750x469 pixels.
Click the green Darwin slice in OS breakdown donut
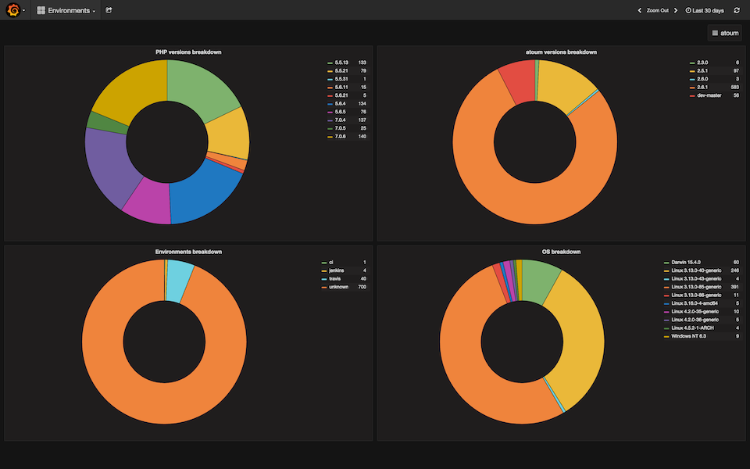[x=539, y=281]
